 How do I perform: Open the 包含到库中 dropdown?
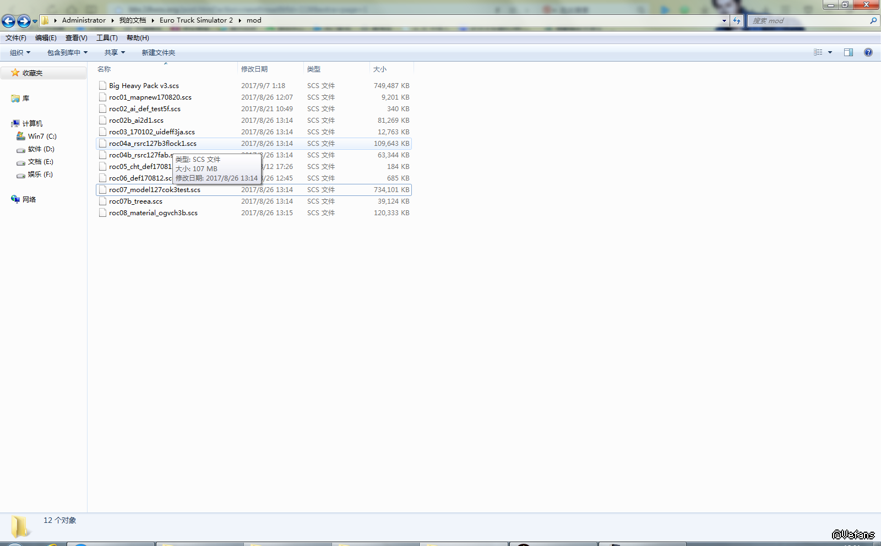click(x=67, y=53)
